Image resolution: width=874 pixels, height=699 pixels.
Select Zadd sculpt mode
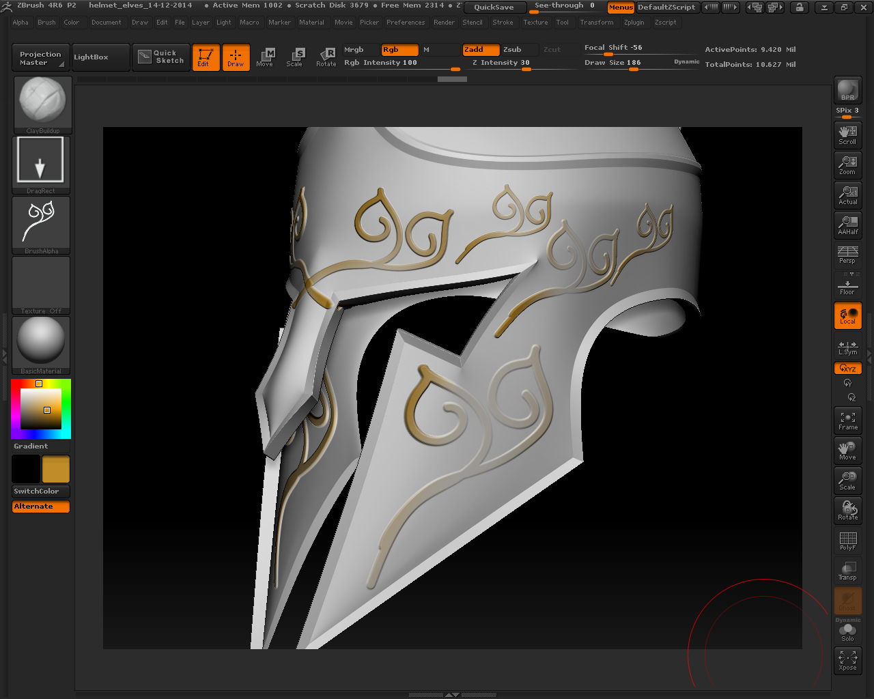coord(481,50)
